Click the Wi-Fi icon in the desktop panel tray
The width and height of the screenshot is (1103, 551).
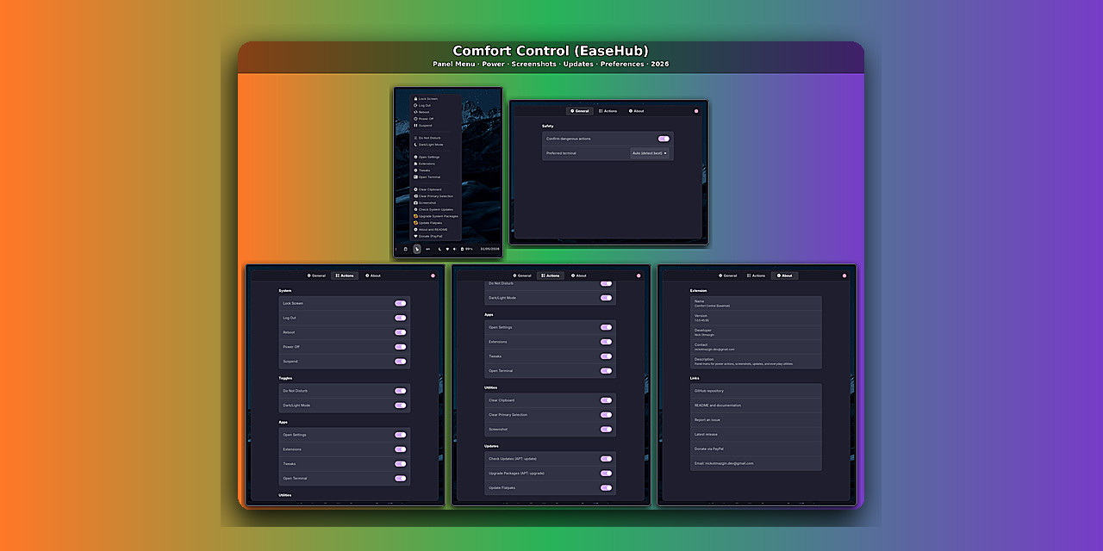click(447, 249)
